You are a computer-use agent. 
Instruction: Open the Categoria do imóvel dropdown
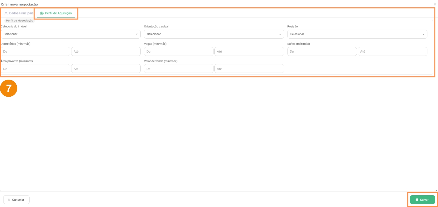(70, 34)
